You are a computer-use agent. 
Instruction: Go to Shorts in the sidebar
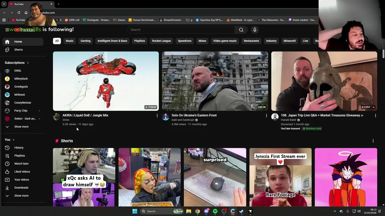[23, 49]
